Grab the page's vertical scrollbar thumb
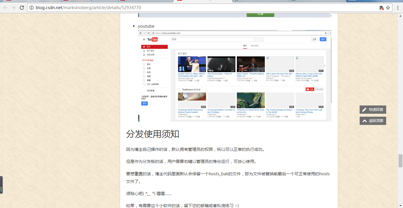The width and height of the screenshot is (403, 208). pyautogui.click(x=400, y=161)
